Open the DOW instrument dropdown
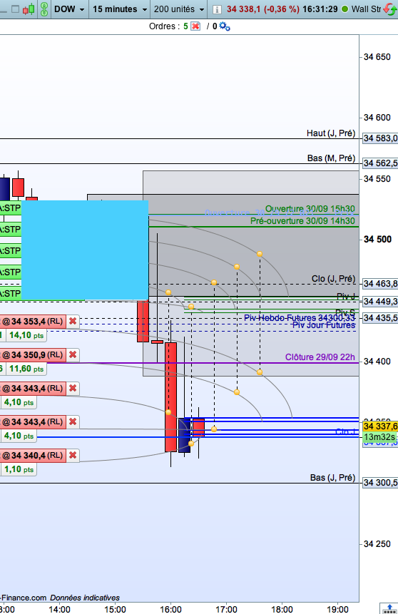398x614 pixels. tap(69, 9)
